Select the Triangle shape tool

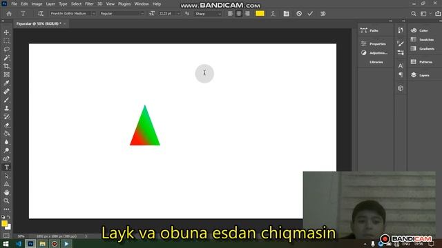pyautogui.click(x=6, y=184)
